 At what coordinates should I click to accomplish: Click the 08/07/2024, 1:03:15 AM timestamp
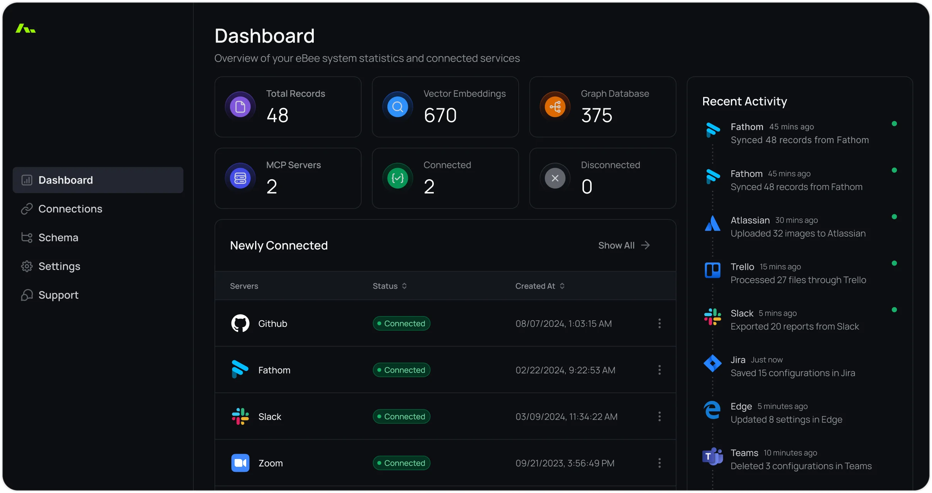tap(564, 323)
